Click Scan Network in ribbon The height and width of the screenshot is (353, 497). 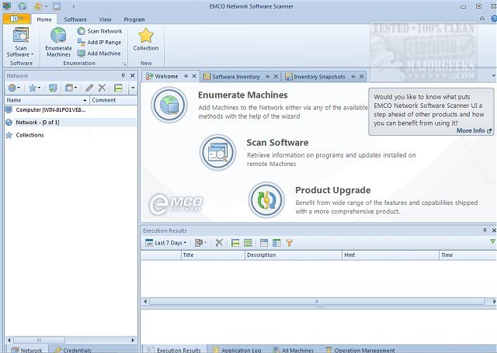[x=100, y=31]
